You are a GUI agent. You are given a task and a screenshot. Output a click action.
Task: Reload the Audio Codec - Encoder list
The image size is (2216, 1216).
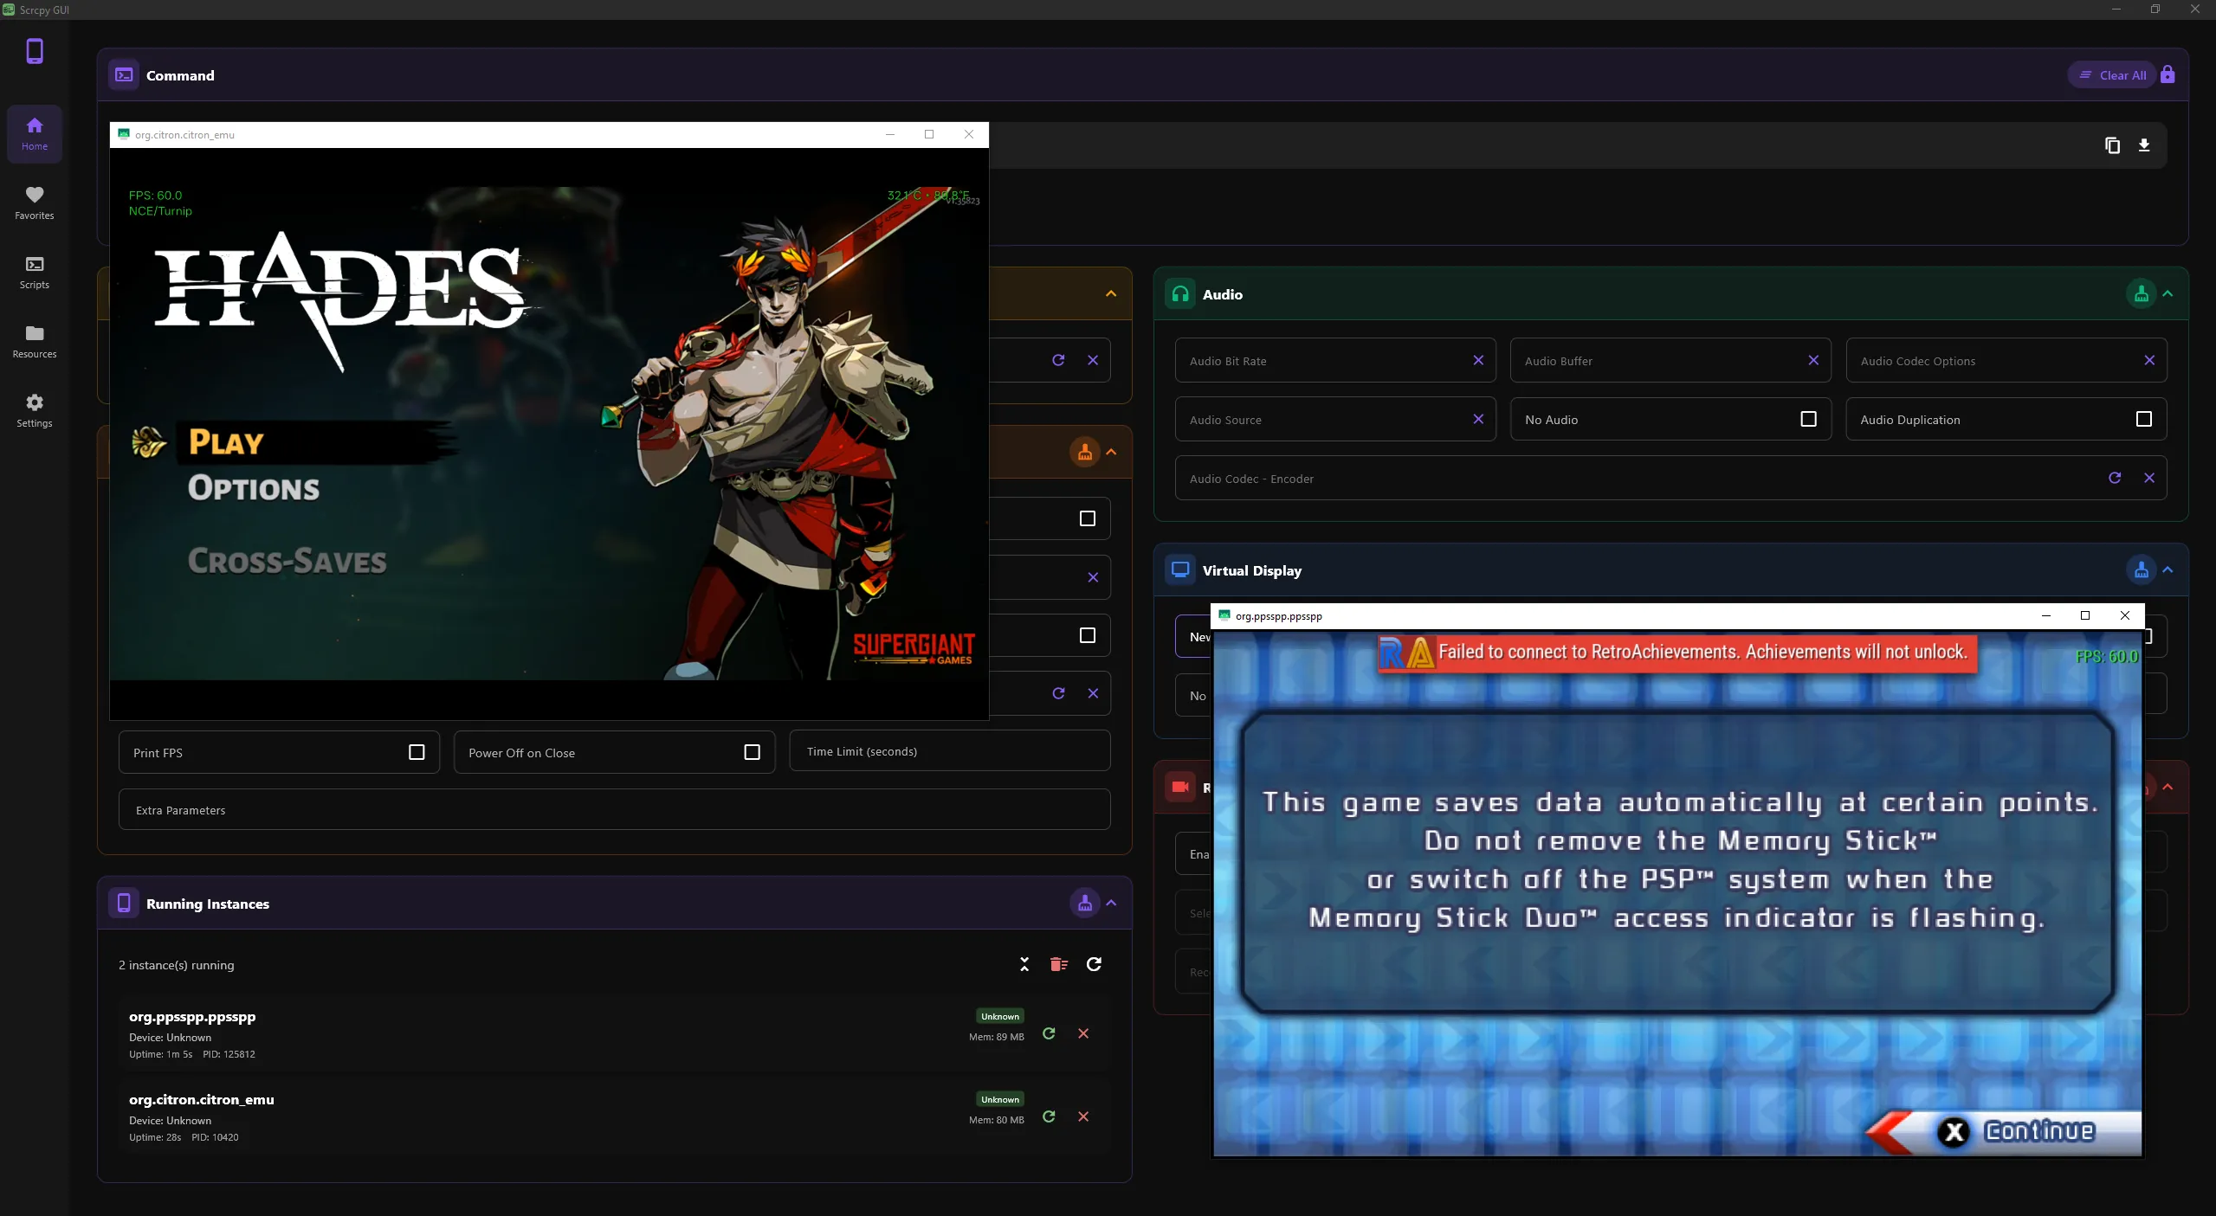(2115, 478)
